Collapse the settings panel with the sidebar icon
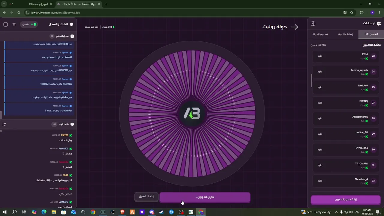The height and width of the screenshot is (216, 384). [x=313, y=24]
